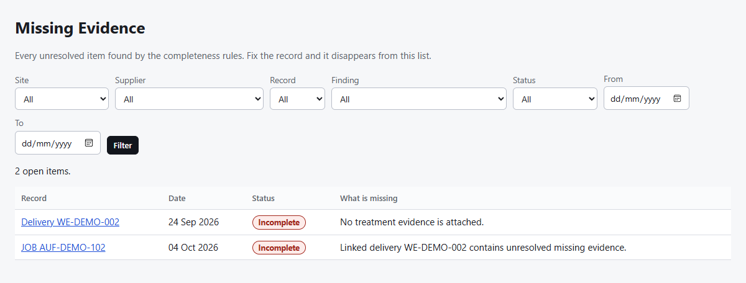Open the Record filter dropdown
The width and height of the screenshot is (746, 283).
297,99
